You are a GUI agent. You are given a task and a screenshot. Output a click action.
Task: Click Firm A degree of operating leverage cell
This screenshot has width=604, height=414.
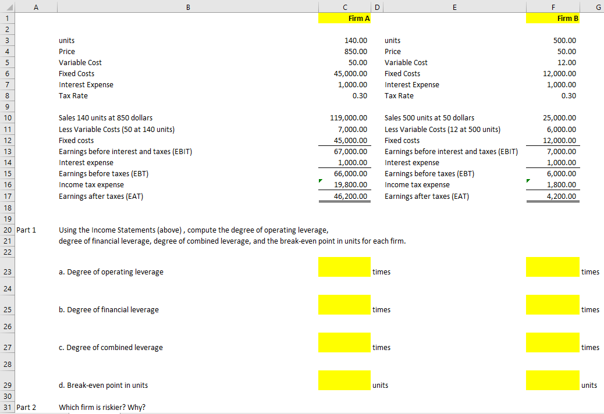(x=344, y=267)
